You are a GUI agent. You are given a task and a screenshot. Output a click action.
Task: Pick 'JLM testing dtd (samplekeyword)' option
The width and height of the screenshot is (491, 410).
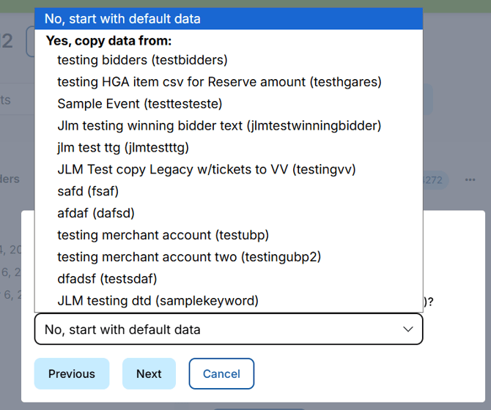158,300
